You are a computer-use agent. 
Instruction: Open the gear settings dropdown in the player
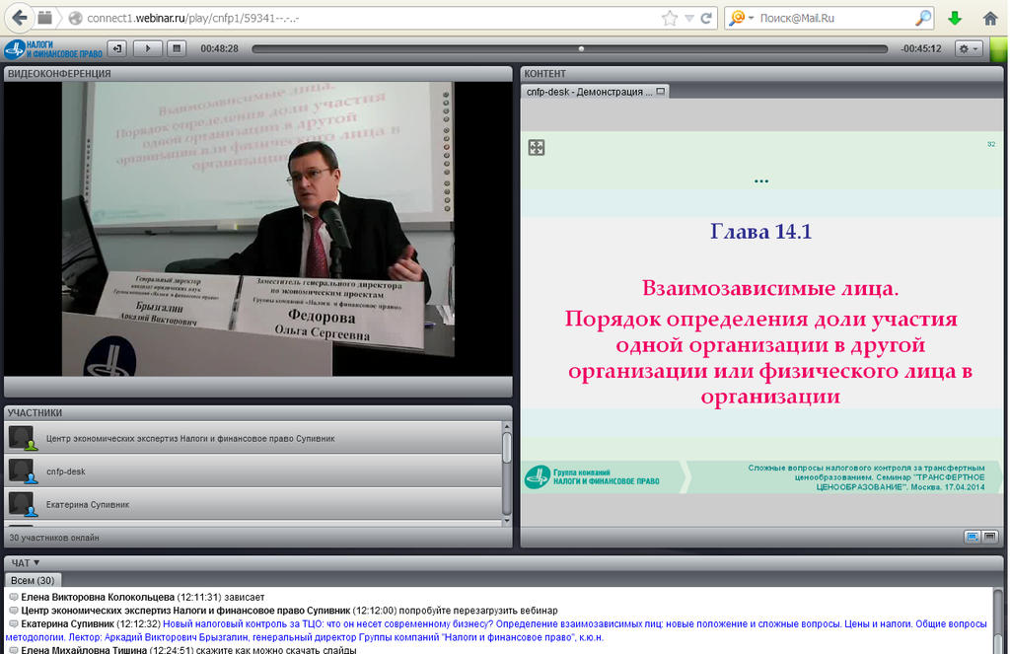[x=969, y=47]
